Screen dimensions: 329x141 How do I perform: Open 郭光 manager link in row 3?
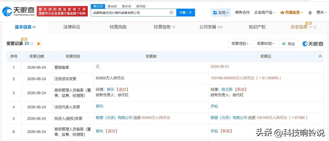[x=111, y=89]
